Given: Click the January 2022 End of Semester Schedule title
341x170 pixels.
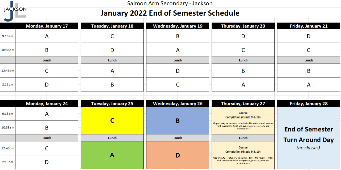Looking at the screenshot, I should 170,13.
